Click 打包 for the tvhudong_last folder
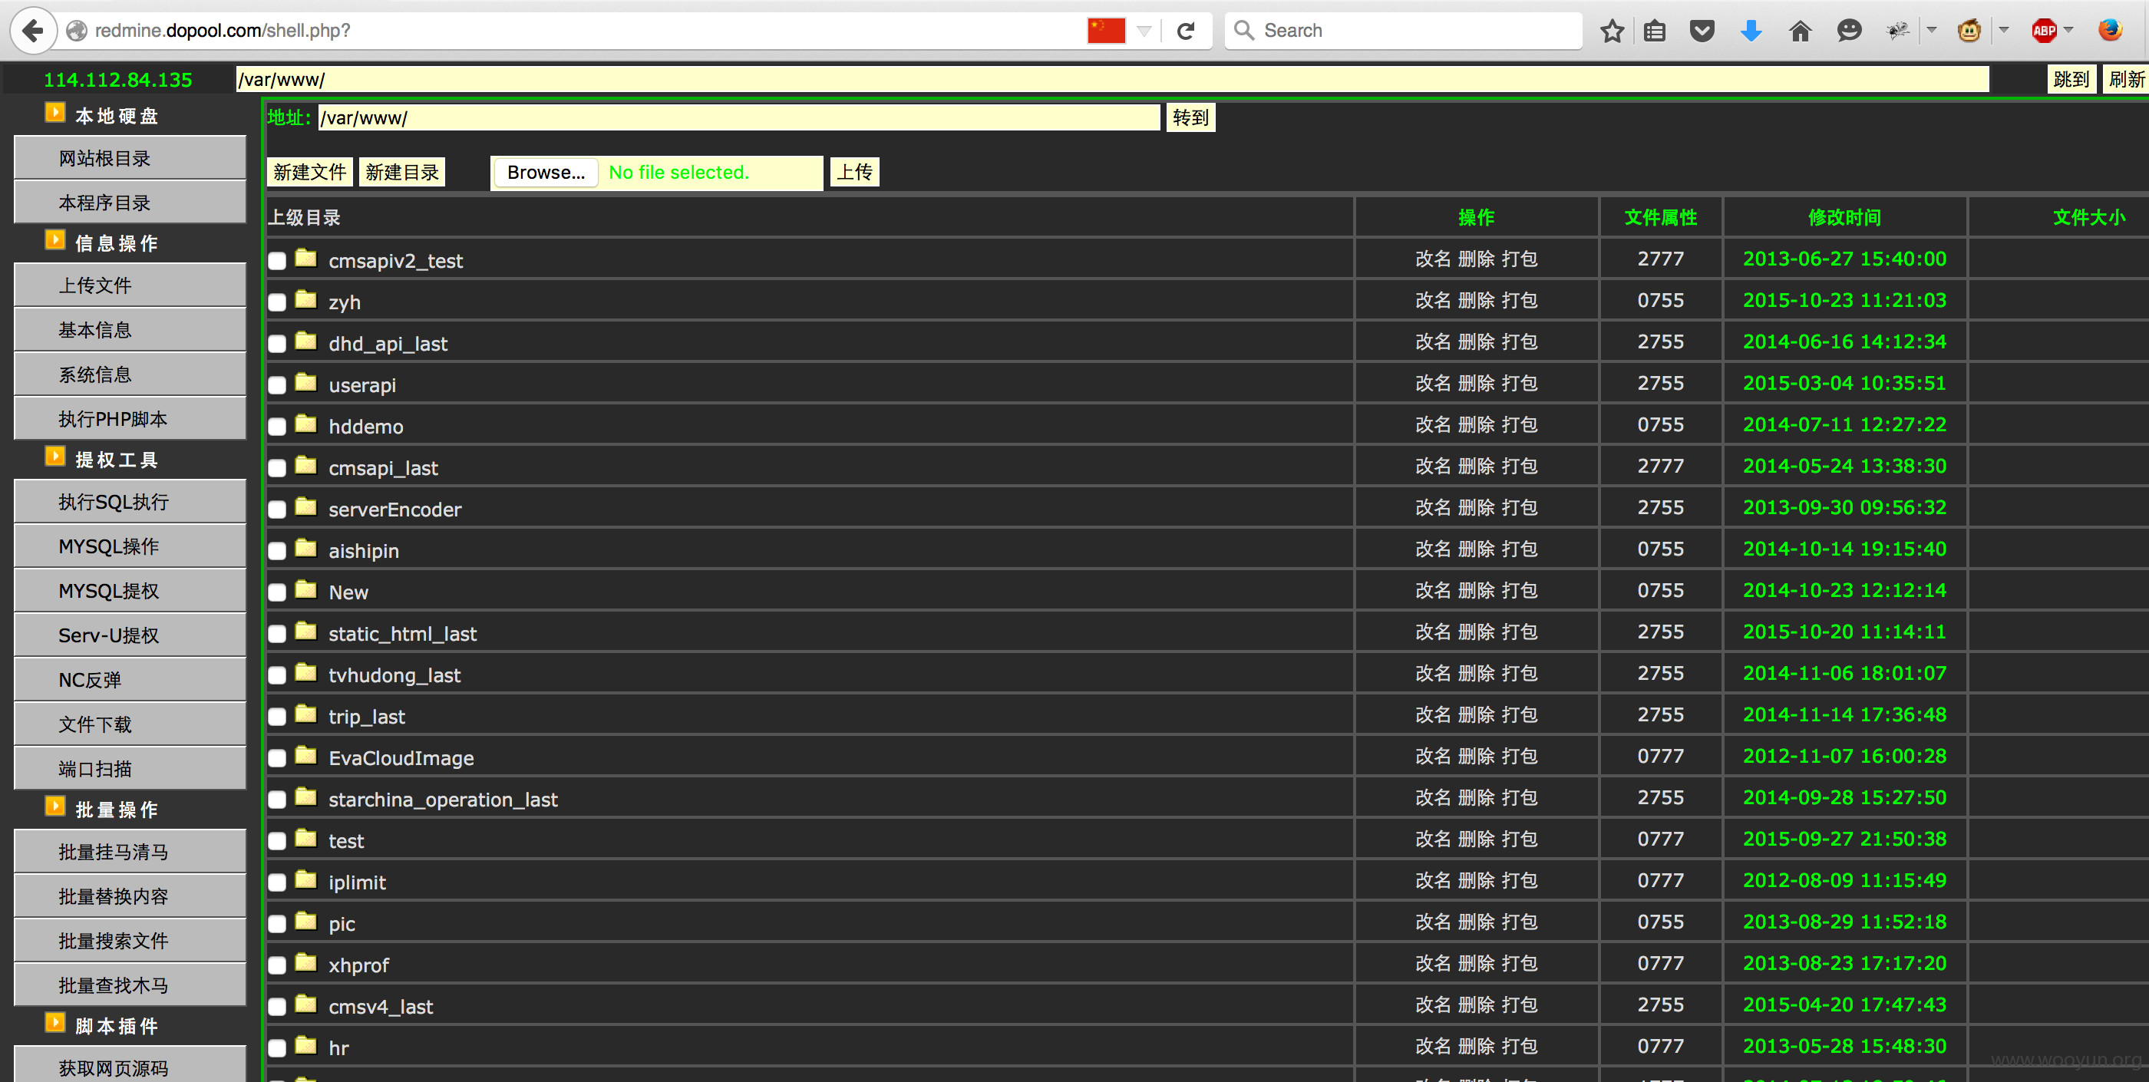 click(x=1519, y=672)
